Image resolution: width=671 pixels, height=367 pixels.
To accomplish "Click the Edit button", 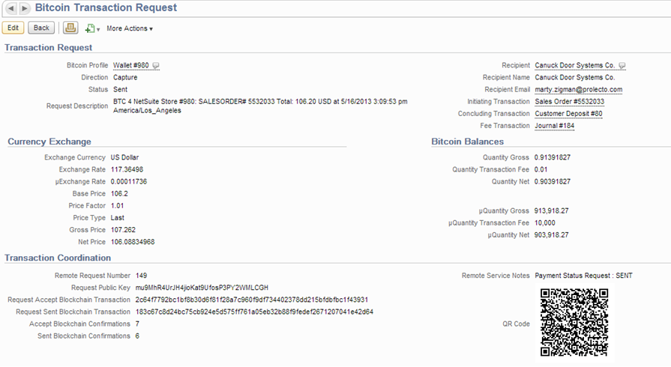I will [x=13, y=28].
